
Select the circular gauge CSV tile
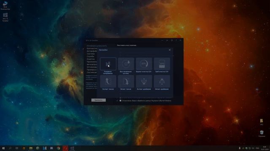[144, 64]
